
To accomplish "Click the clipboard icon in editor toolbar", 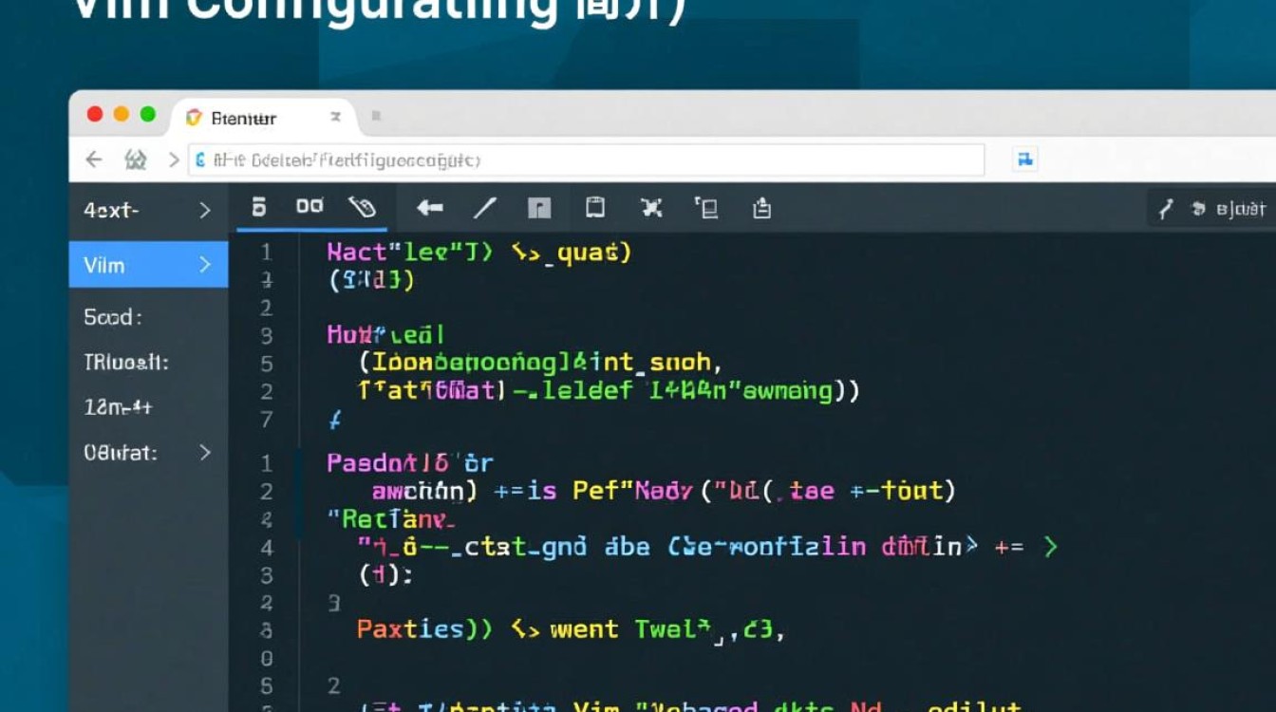I will (x=595, y=208).
